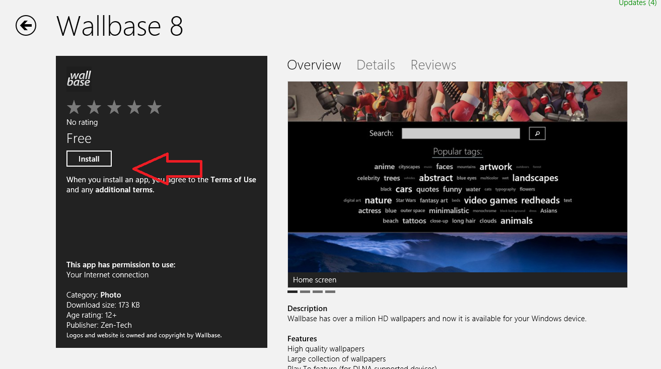Viewport: 661px width, 369px height.
Task: Select the fourth screenshot page indicator
Action: click(x=330, y=291)
